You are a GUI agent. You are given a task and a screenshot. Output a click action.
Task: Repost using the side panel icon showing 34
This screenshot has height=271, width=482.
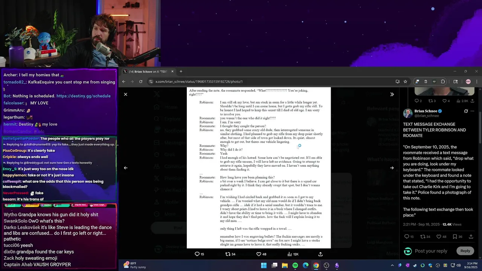point(425,237)
